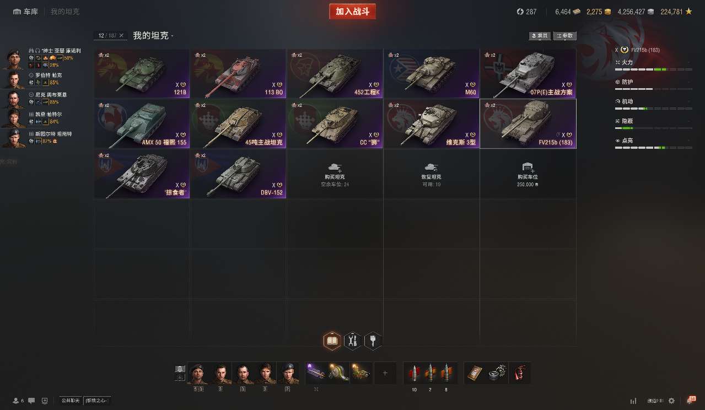Screen dimensions: 705x410
Task: Click the 购买车位 buy slot tile
Action: pos(528,174)
